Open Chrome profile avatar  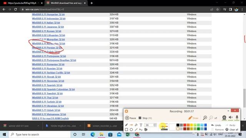[x=236, y=9]
